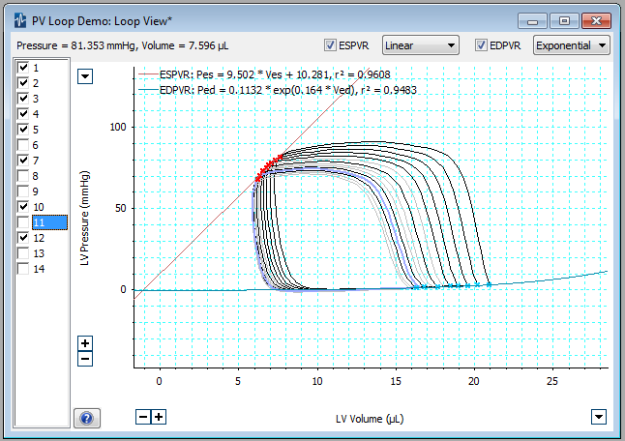The height and width of the screenshot is (441, 625).
Task: Toggle the ESPVR checkbox
Action: [330, 45]
